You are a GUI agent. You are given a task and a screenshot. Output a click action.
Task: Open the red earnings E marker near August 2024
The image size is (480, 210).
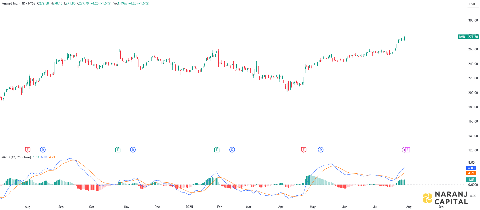pyautogui.click(x=28, y=150)
